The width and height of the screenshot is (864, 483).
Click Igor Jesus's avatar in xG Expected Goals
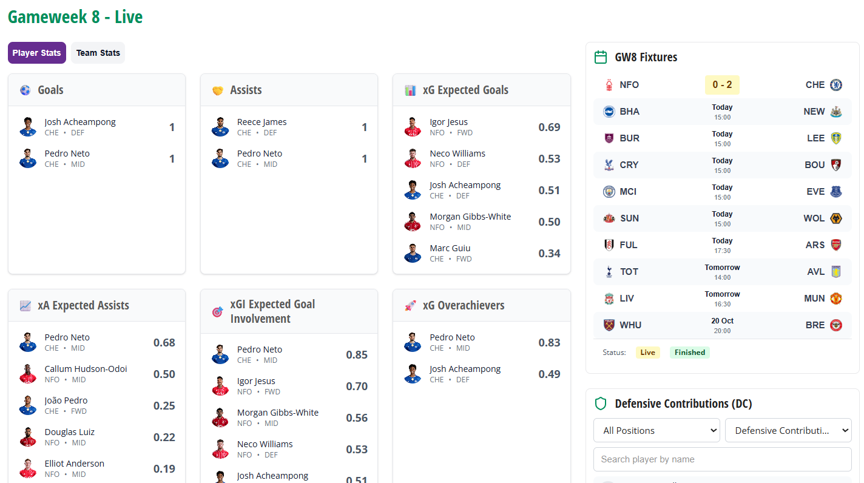click(413, 127)
